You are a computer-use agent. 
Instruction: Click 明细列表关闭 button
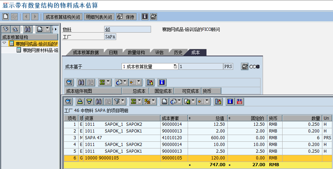click(99, 17)
